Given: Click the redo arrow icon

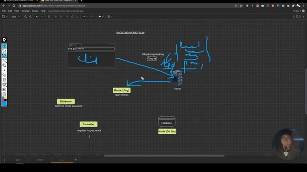Looking at the screenshot, I should 42,17.
